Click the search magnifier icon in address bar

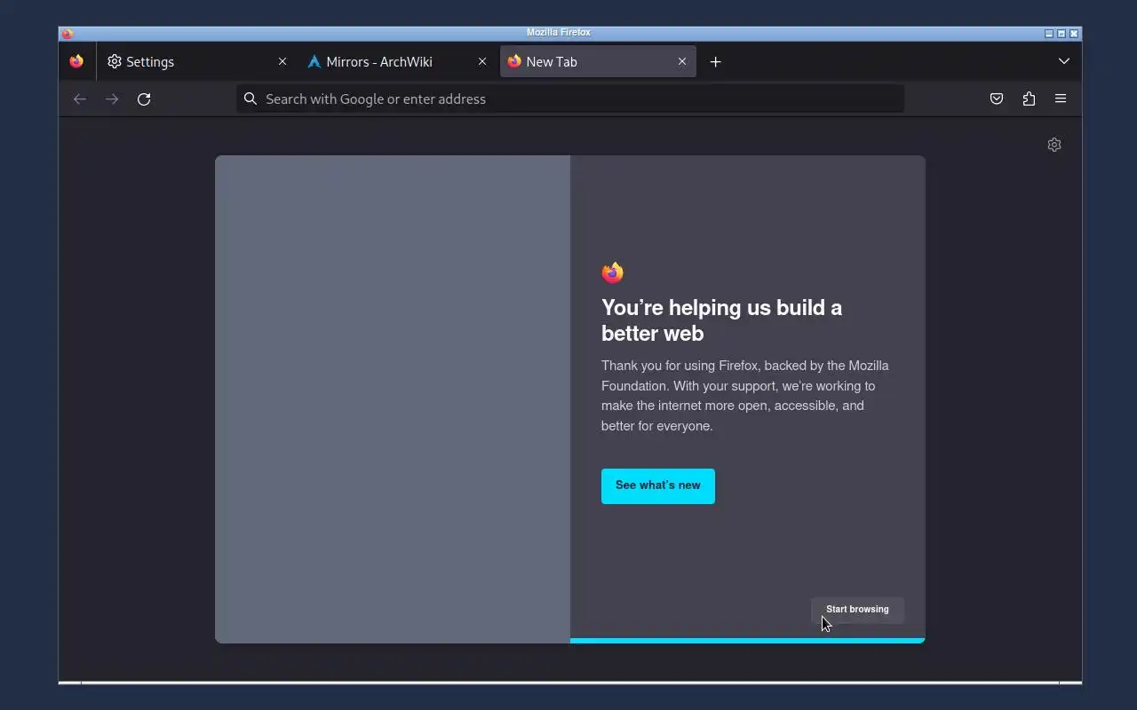tap(250, 99)
